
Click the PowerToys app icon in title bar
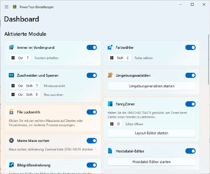point(15,7)
